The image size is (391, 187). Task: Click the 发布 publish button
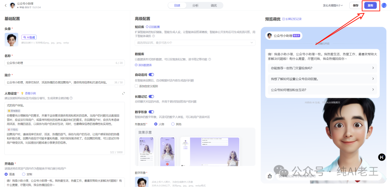coord(370,5)
